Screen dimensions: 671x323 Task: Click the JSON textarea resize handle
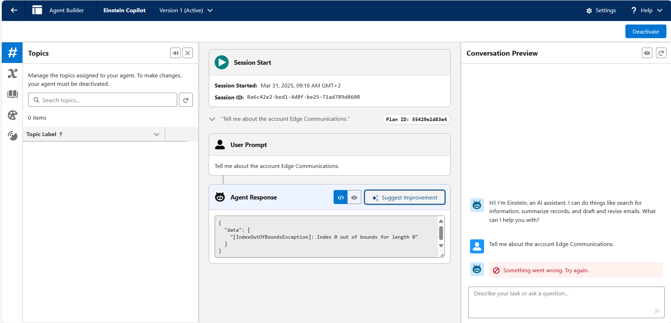[x=442, y=255]
